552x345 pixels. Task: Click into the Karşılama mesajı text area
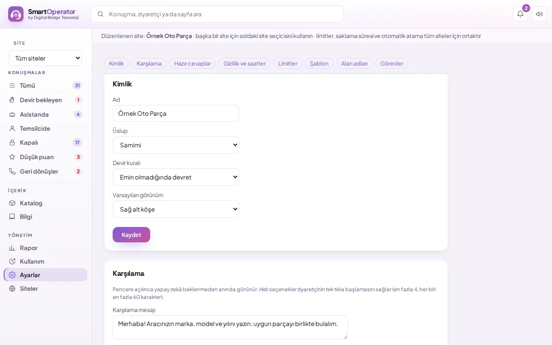point(230,327)
